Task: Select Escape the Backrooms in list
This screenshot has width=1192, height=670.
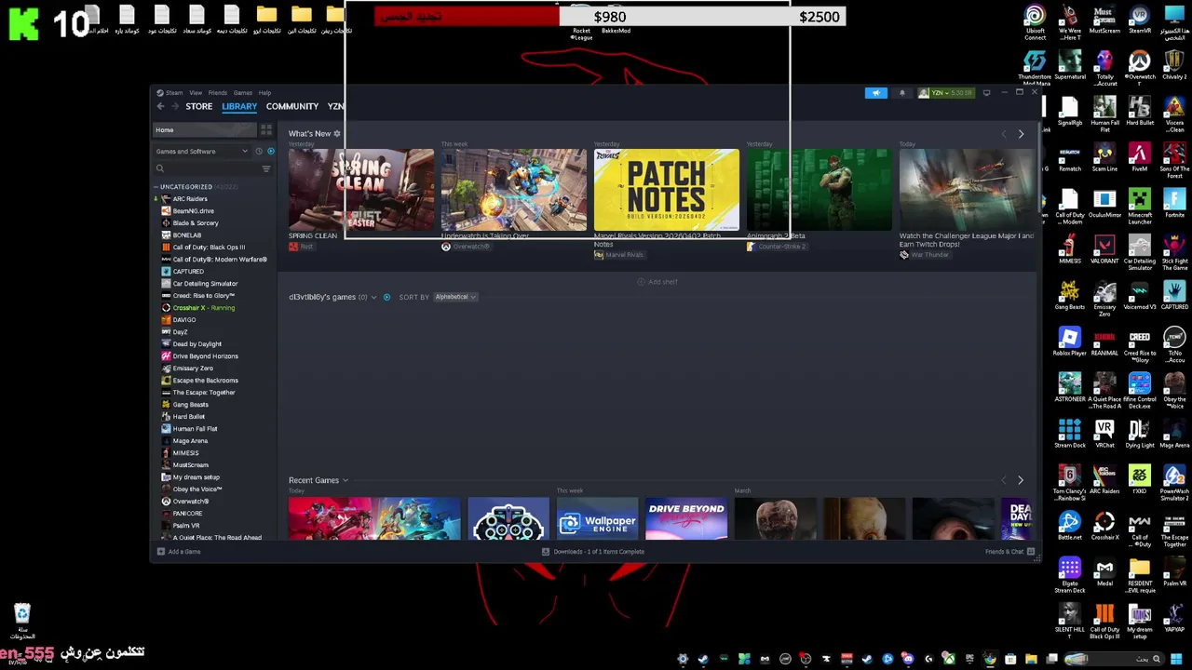Action: pyautogui.click(x=205, y=381)
